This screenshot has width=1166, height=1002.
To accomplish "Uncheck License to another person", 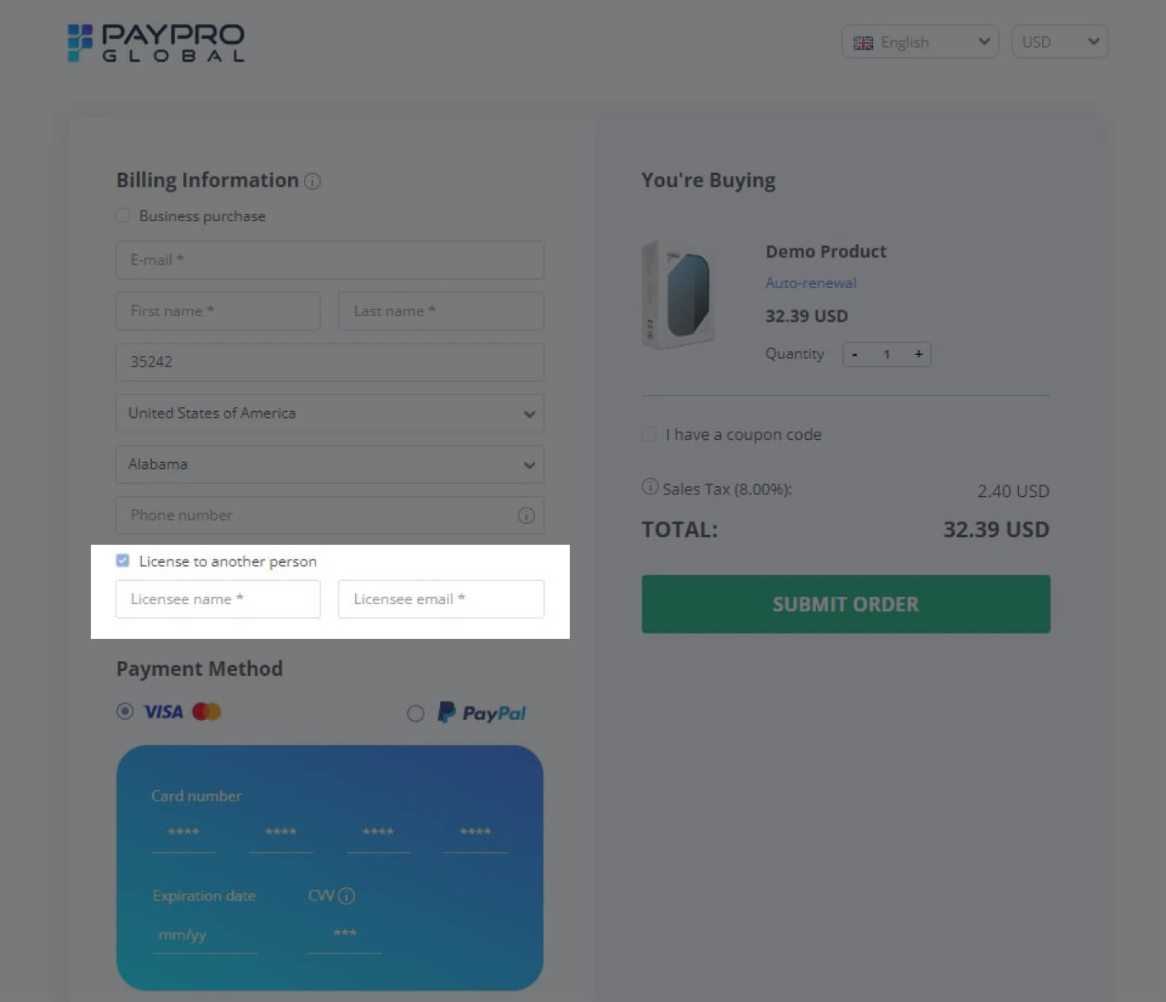I will [x=122, y=560].
